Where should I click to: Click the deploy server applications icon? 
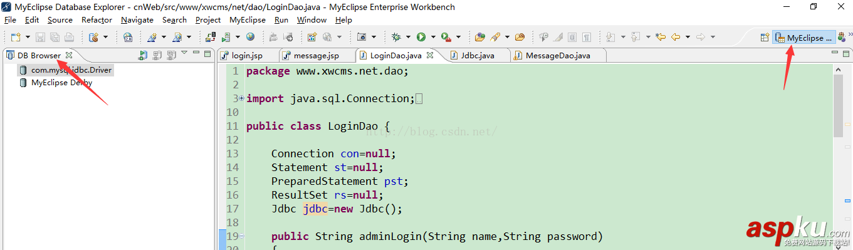click(211, 37)
